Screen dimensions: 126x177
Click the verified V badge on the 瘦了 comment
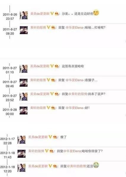[x=50, y=137]
